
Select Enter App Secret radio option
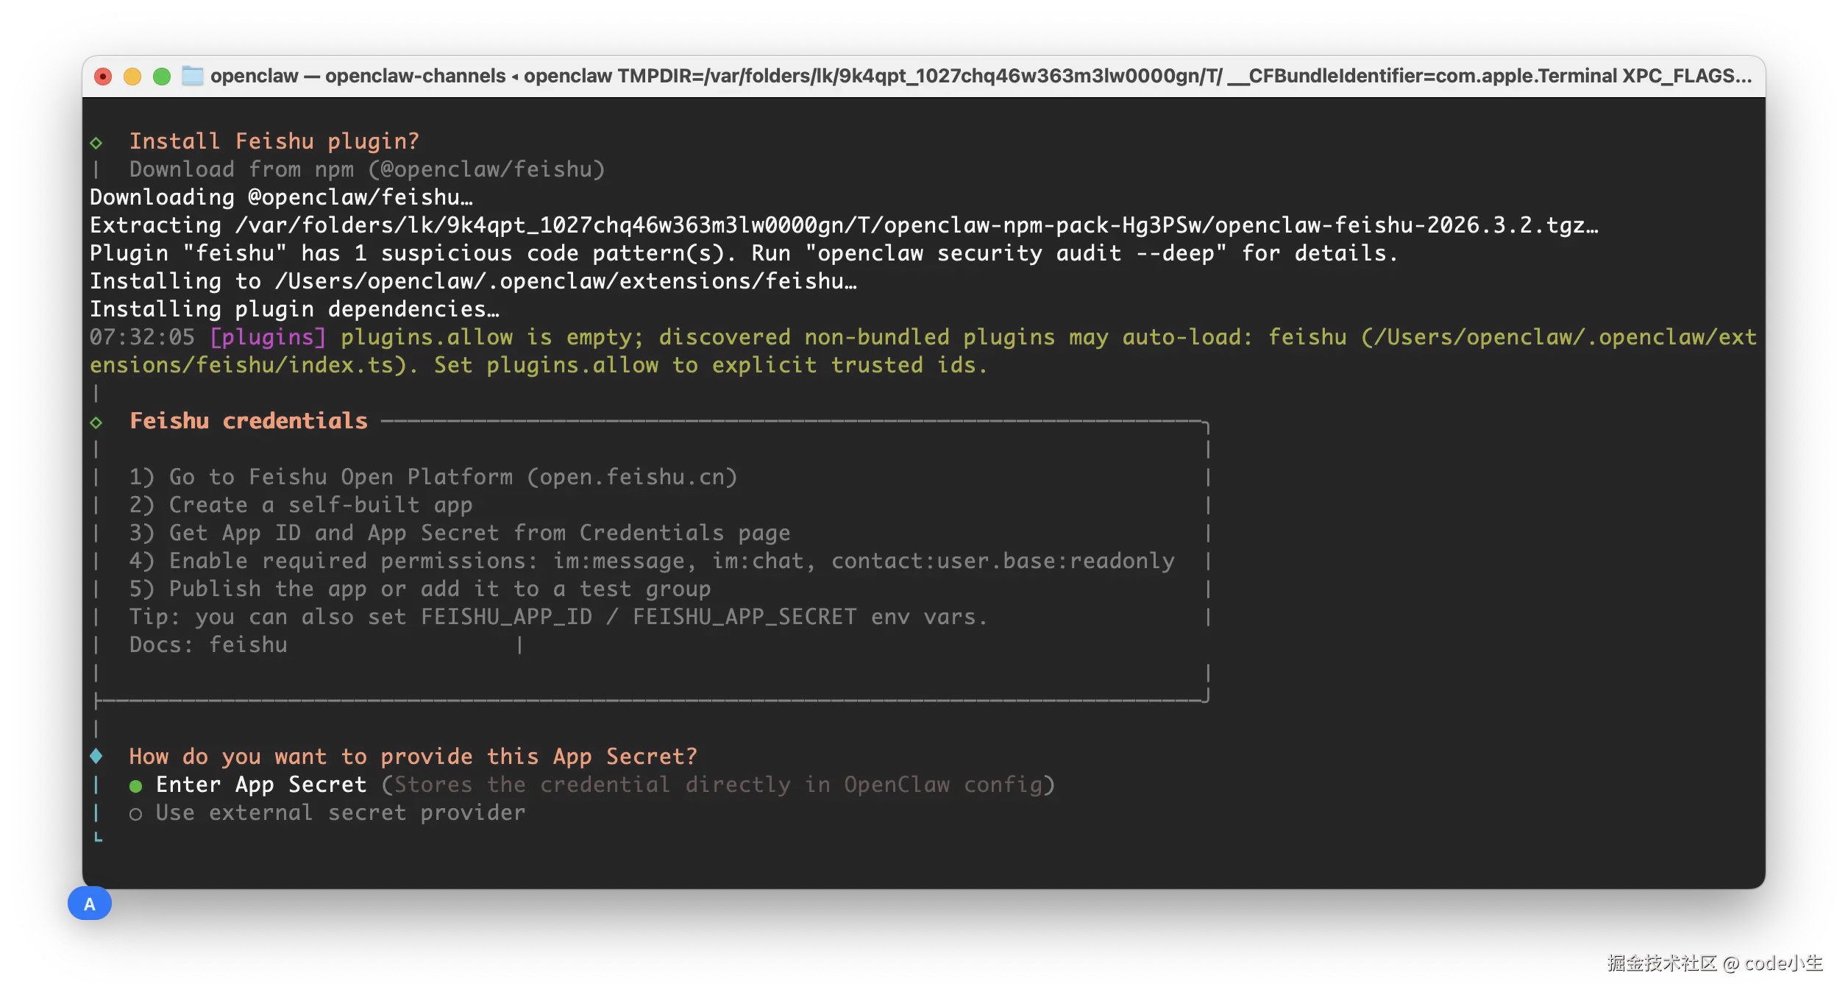click(x=261, y=785)
